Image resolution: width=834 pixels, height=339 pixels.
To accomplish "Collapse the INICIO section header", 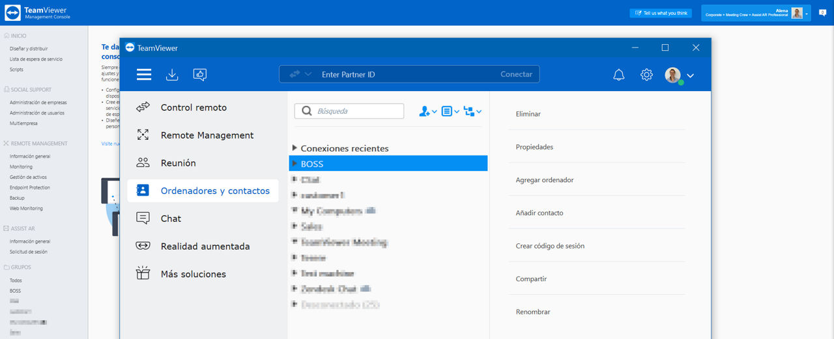I will tap(16, 36).
